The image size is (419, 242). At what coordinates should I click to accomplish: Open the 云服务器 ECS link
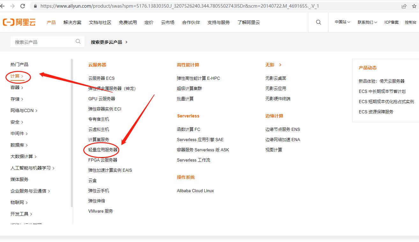click(101, 78)
